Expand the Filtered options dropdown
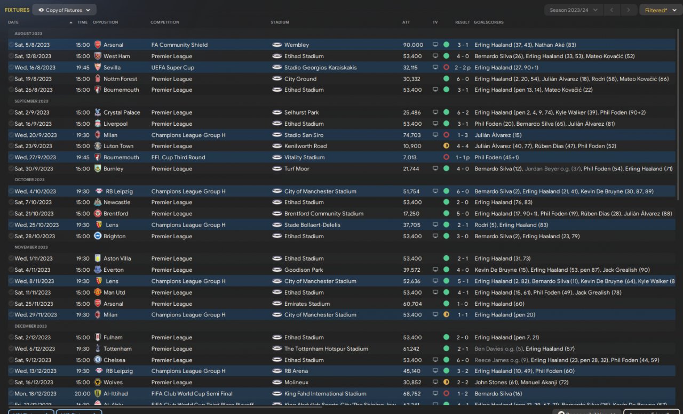This screenshot has width=683, height=414. [660, 10]
